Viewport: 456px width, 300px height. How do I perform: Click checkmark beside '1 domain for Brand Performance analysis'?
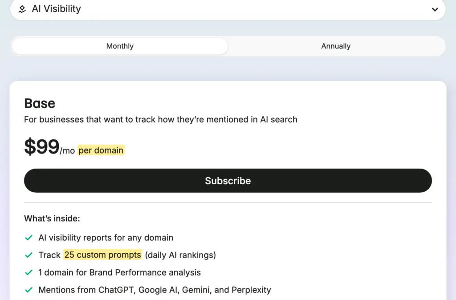pyautogui.click(x=29, y=273)
